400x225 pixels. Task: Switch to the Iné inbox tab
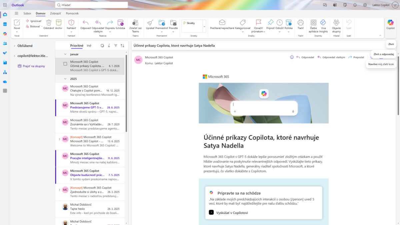point(89,45)
